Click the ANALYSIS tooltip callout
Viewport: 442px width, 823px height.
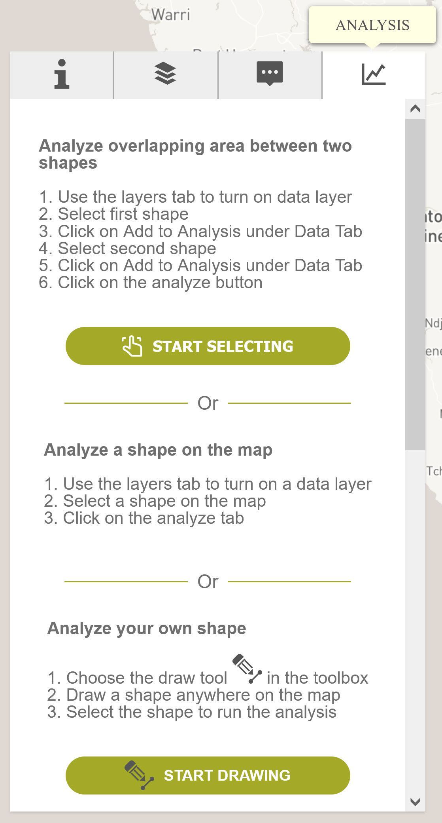372,25
